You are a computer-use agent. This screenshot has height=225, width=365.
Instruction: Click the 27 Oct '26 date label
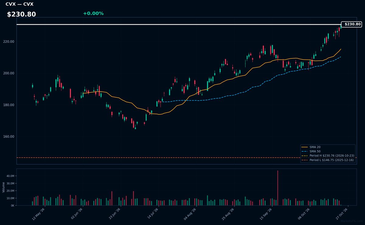(342, 213)
